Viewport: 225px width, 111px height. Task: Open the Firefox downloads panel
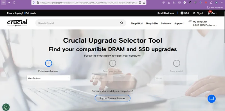[x=169, y=3]
